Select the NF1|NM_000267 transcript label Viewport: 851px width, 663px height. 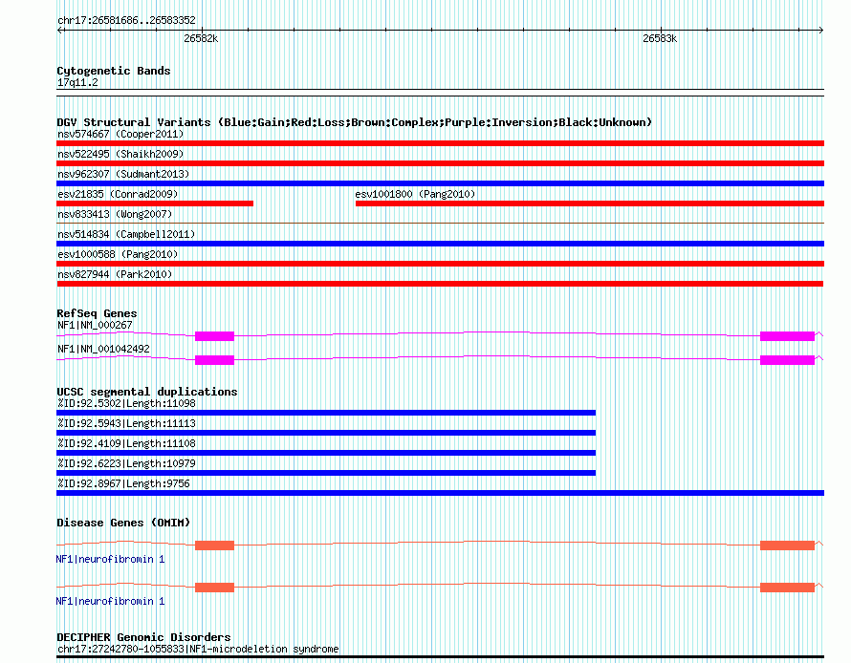[95, 325]
